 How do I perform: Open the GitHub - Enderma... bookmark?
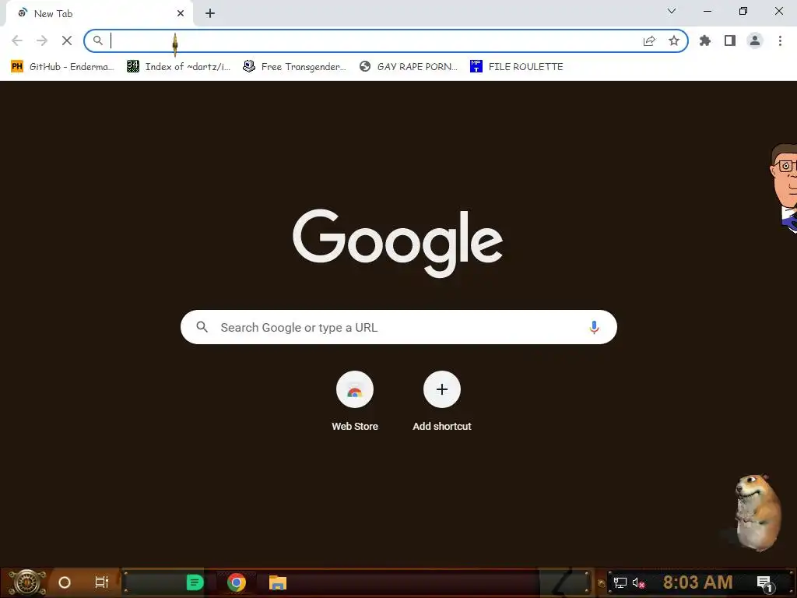[62, 67]
